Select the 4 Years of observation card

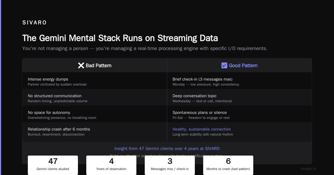pyautogui.click(x=111, y=165)
